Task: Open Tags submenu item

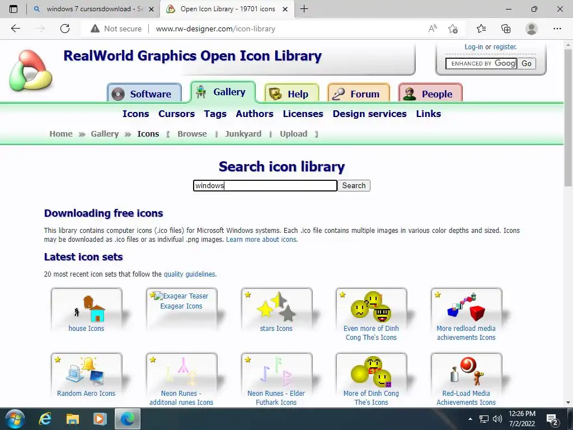Action: coord(215,114)
